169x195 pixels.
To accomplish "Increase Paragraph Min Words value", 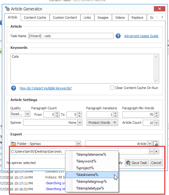I will point(156,113).
